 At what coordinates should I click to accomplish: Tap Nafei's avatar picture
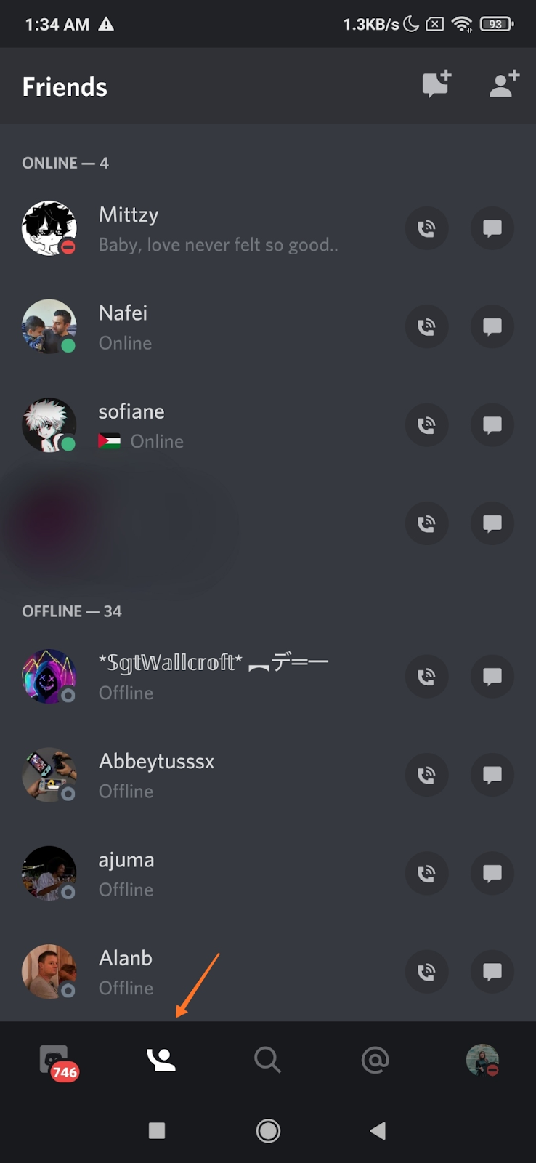click(49, 326)
